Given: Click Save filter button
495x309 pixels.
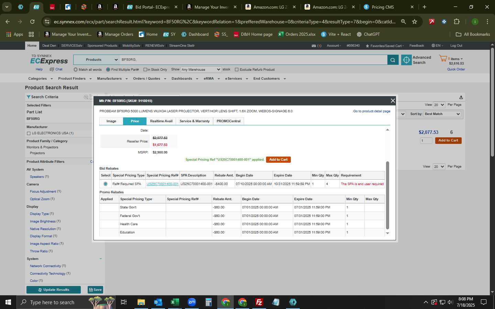Looking at the screenshot, I should click(x=95, y=290).
